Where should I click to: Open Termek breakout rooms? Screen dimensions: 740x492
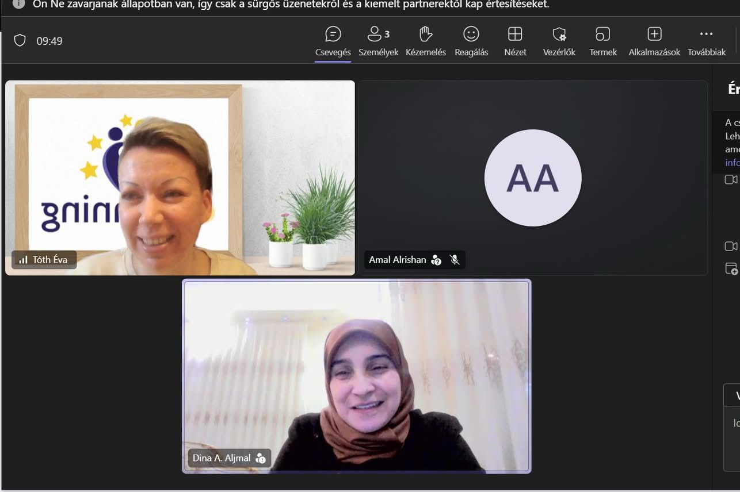click(x=602, y=41)
